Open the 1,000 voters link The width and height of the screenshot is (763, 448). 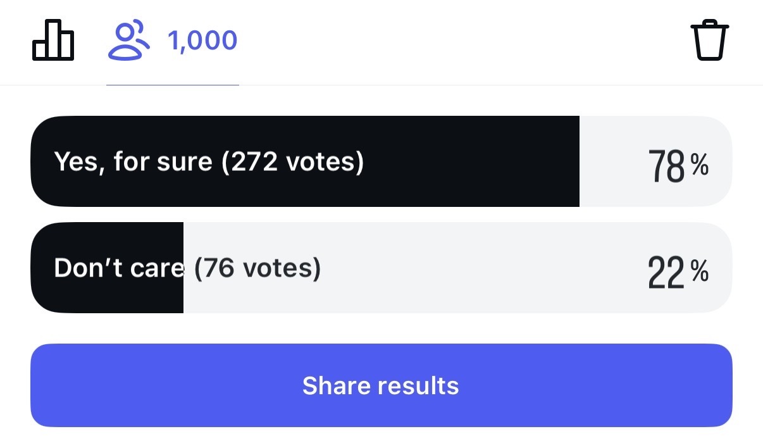click(x=201, y=39)
